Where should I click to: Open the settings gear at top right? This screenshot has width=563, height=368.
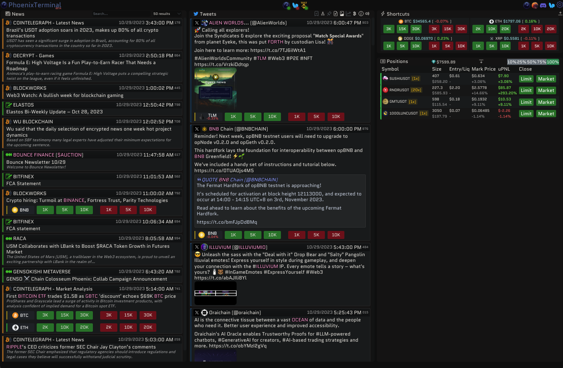click(x=560, y=5)
